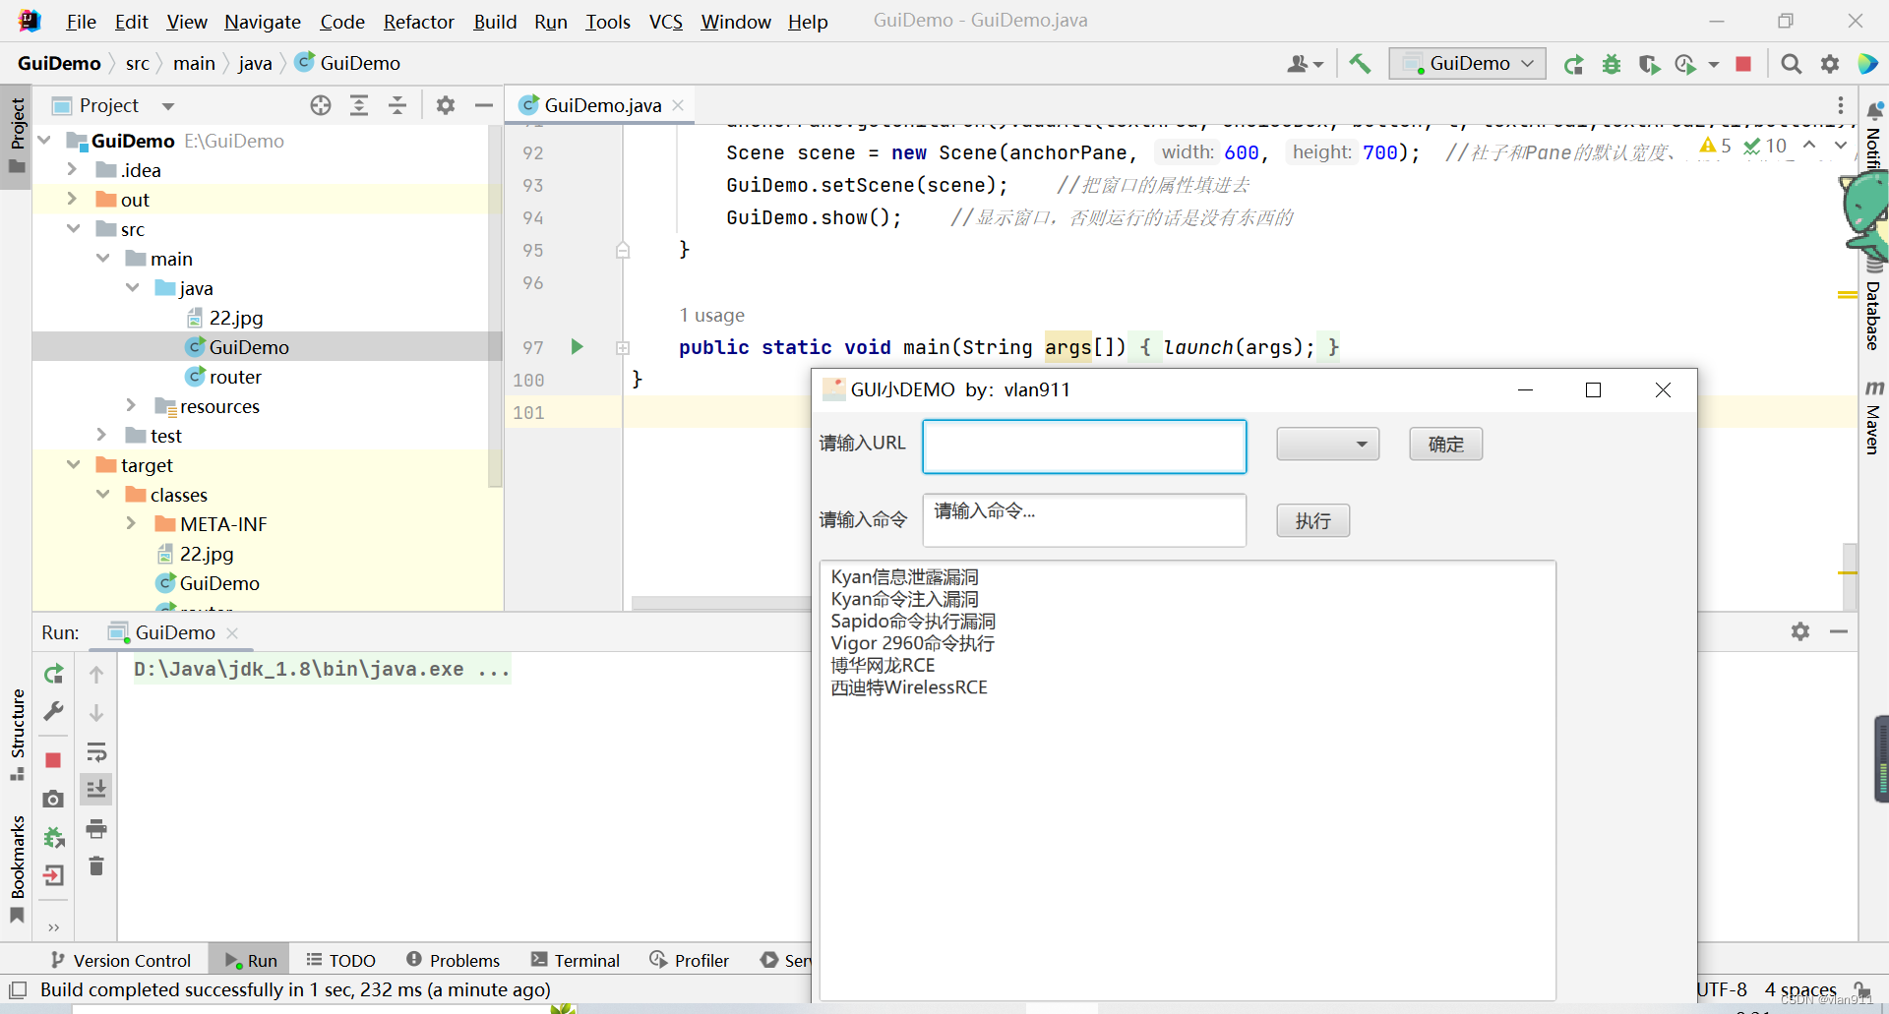The width and height of the screenshot is (1889, 1014).
Task: Click the 确定 button in GUI DEMO window
Action: (1446, 444)
